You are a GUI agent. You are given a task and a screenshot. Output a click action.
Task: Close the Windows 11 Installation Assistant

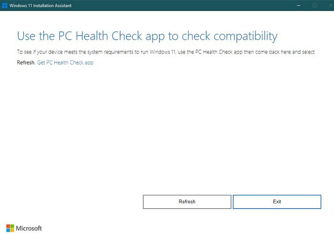(x=330, y=5)
